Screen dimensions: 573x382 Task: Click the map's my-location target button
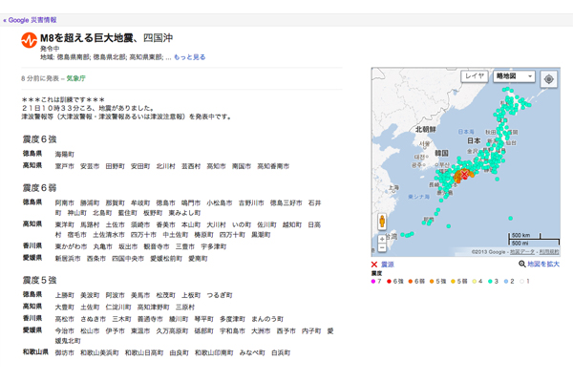click(x=548, y=79)
